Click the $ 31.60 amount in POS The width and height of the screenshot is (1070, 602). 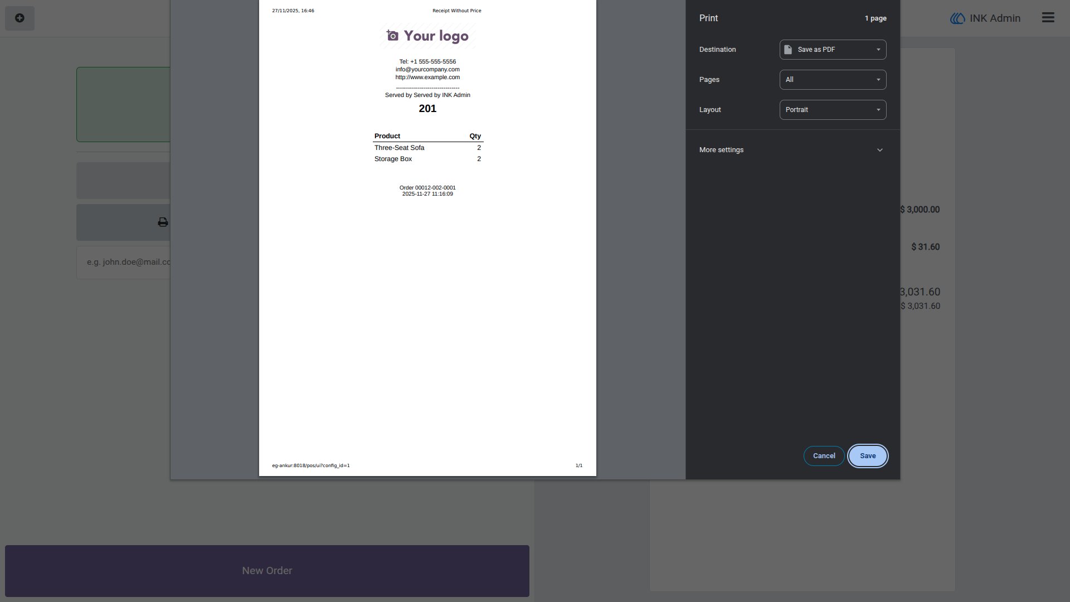925,247
